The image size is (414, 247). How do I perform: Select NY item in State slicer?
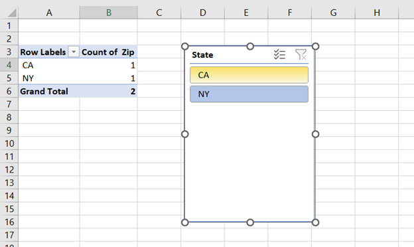click(249, 94)
